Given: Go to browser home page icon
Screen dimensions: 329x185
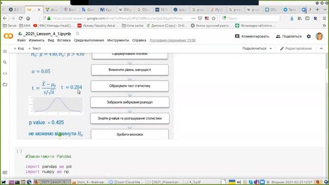Looking at the screenshot, I should point(28,18).
